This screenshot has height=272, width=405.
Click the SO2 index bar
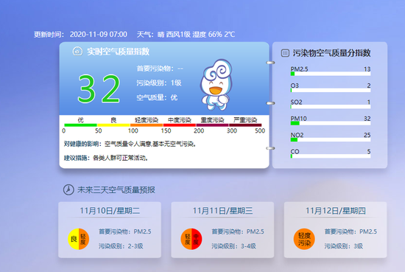pyautogui.click(x=331, y=107)
